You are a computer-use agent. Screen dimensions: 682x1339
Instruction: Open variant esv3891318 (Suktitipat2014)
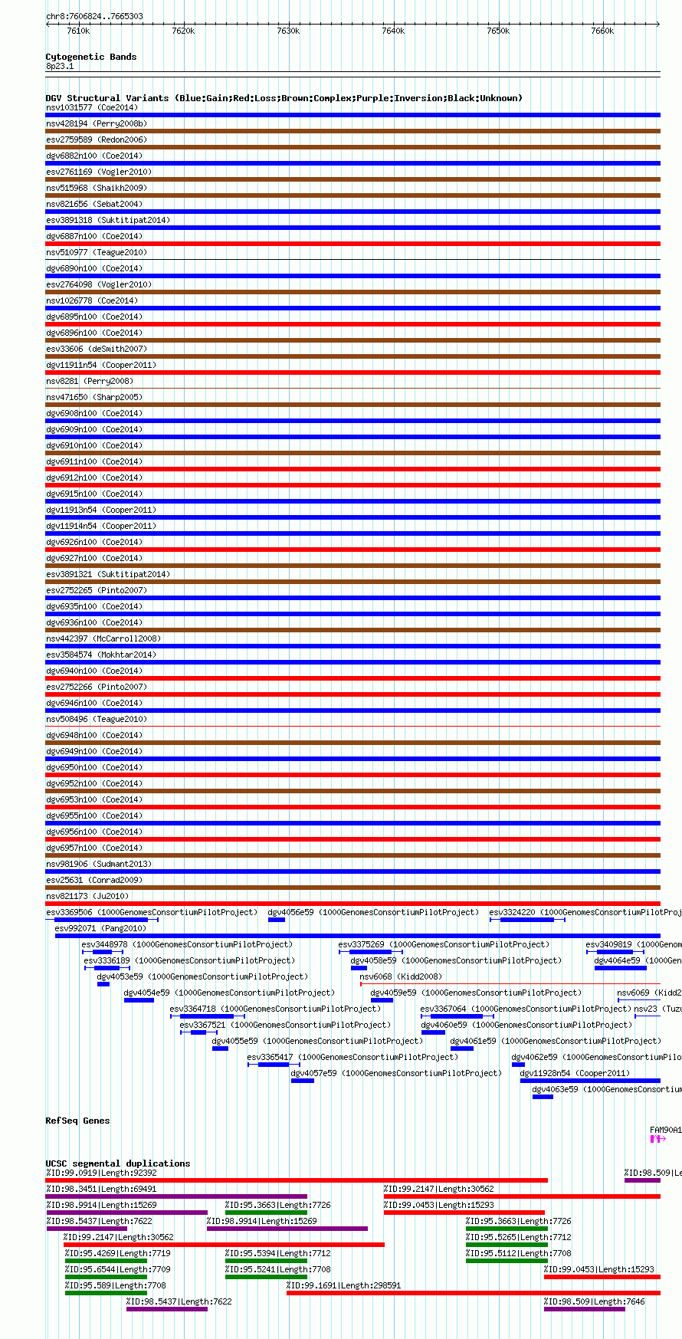point(108,220)
